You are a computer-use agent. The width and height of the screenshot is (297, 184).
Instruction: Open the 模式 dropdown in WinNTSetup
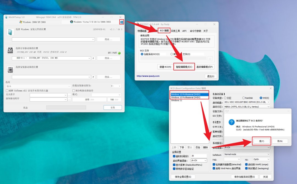(106, 94)
